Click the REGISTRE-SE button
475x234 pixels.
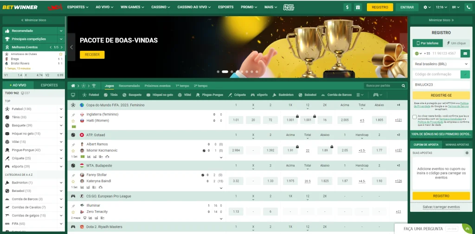[x=441, y=95]
